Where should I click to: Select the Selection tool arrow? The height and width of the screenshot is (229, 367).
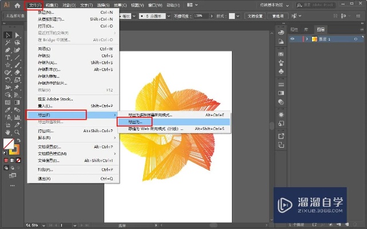[7, 35]
